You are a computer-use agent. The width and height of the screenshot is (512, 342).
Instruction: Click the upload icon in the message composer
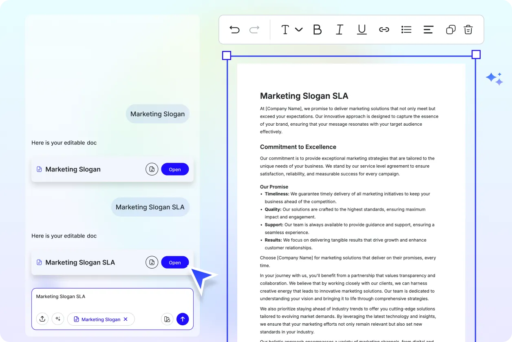[x=42, y=319]
